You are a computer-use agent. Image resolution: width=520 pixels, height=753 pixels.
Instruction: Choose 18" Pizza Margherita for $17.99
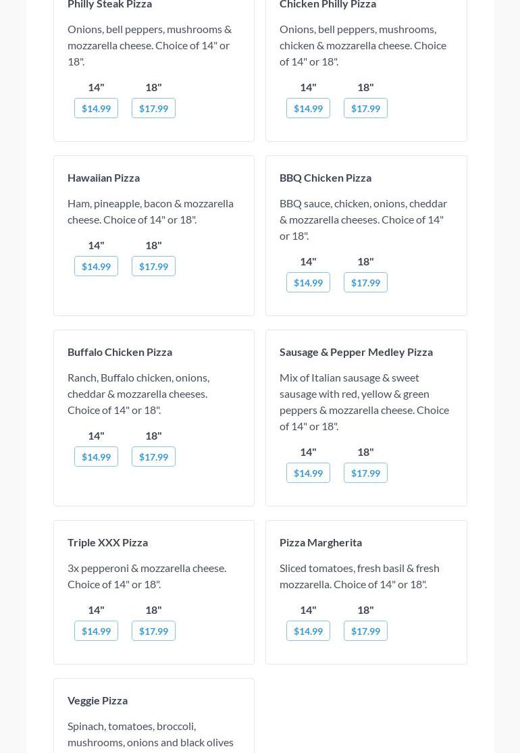(x=365, y=631)
